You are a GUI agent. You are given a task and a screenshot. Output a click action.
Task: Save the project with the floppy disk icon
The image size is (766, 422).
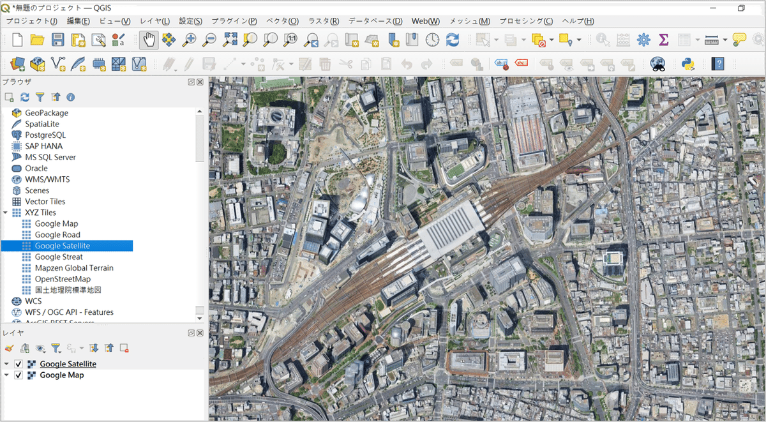[57, 40]
